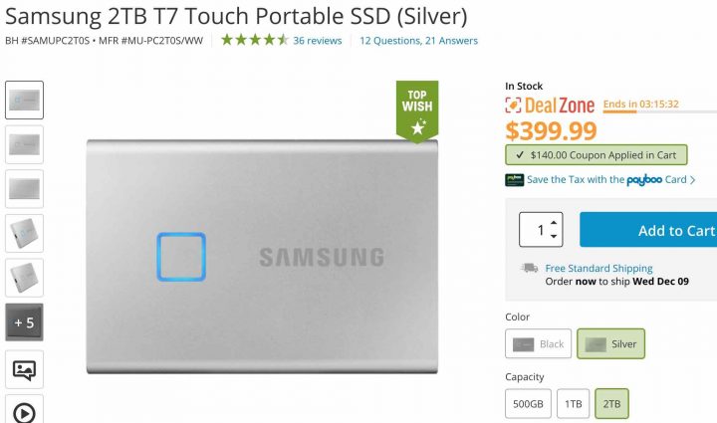This screenshot has width=717, height=423.
Task: Choose the 1TB capacity
Action: [573, 404]
